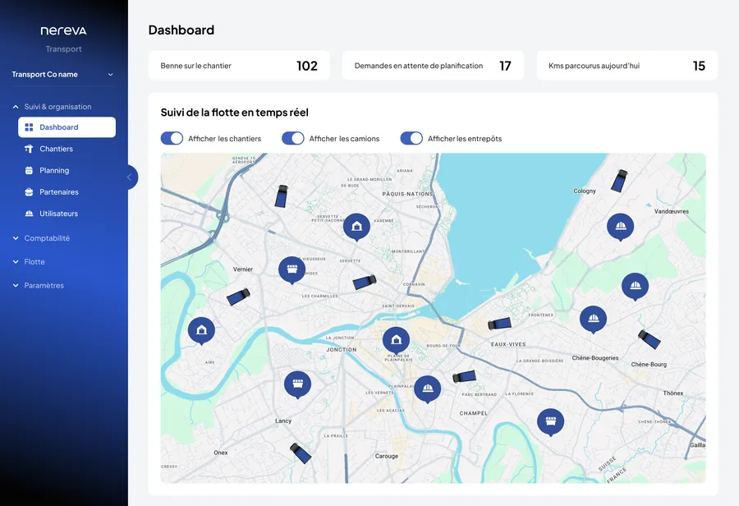
Task: Click the Utilisateurs helmet icon
Action: point(29,214)
